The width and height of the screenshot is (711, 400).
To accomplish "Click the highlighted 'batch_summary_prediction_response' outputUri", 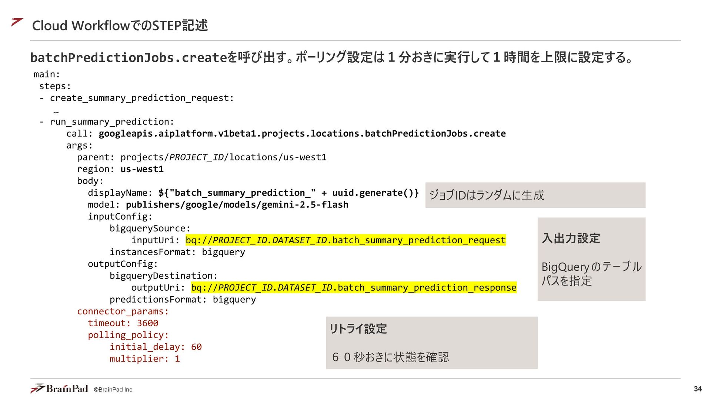I will click(x=354, y=287).
